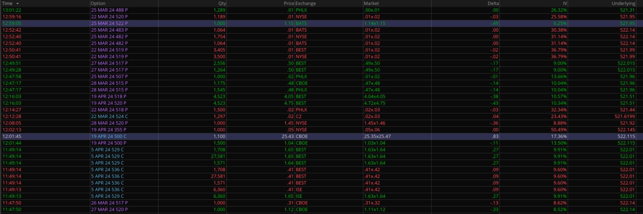
Task: Select option 19 APR 24 518 P
Action: (108, 96)
